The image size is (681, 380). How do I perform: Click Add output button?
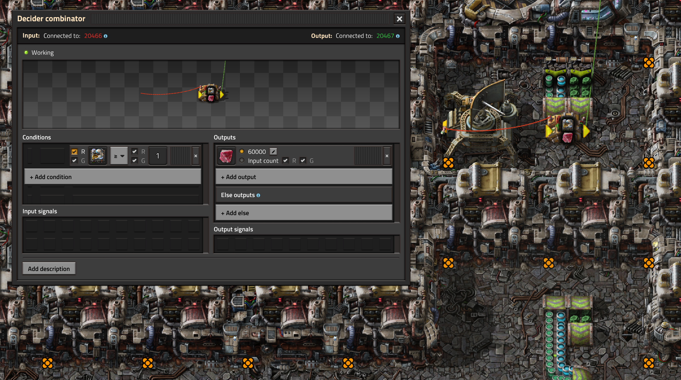[304, 177]
